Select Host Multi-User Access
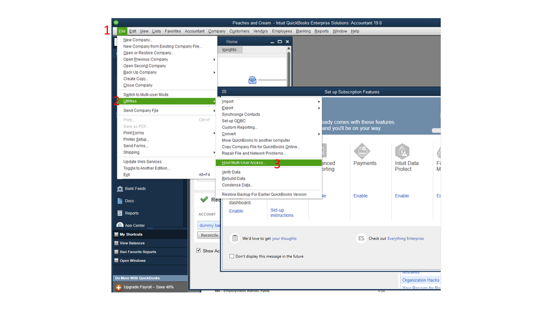Image resolution: width=553 pixels, height=311 pixels. (268, 163)
